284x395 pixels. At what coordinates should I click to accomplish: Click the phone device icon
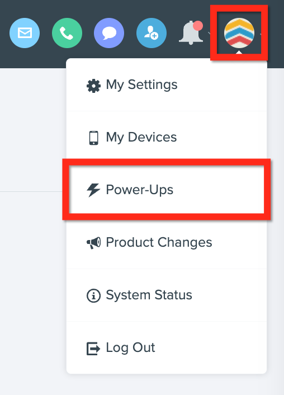click(94, 138)
